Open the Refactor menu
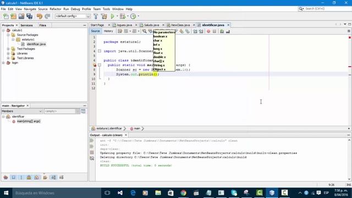This screenshot has width=352, height=198. click(56, 9)
